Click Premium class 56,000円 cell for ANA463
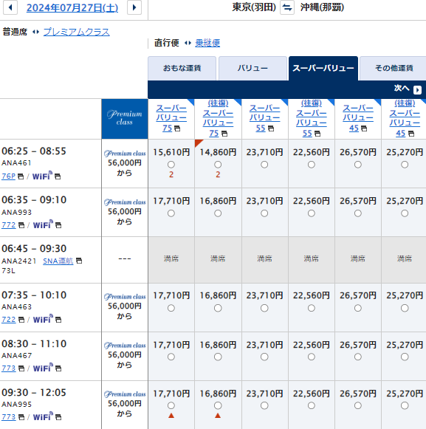426x429 pixels. point(125,307)
